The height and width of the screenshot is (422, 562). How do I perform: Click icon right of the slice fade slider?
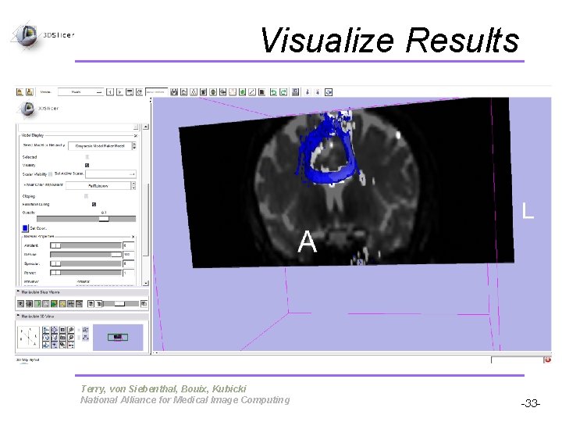pos(144,304)
